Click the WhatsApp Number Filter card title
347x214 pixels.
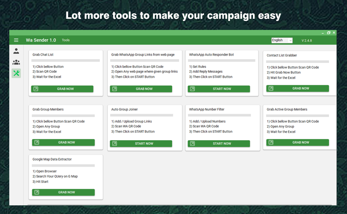point(207,109)
